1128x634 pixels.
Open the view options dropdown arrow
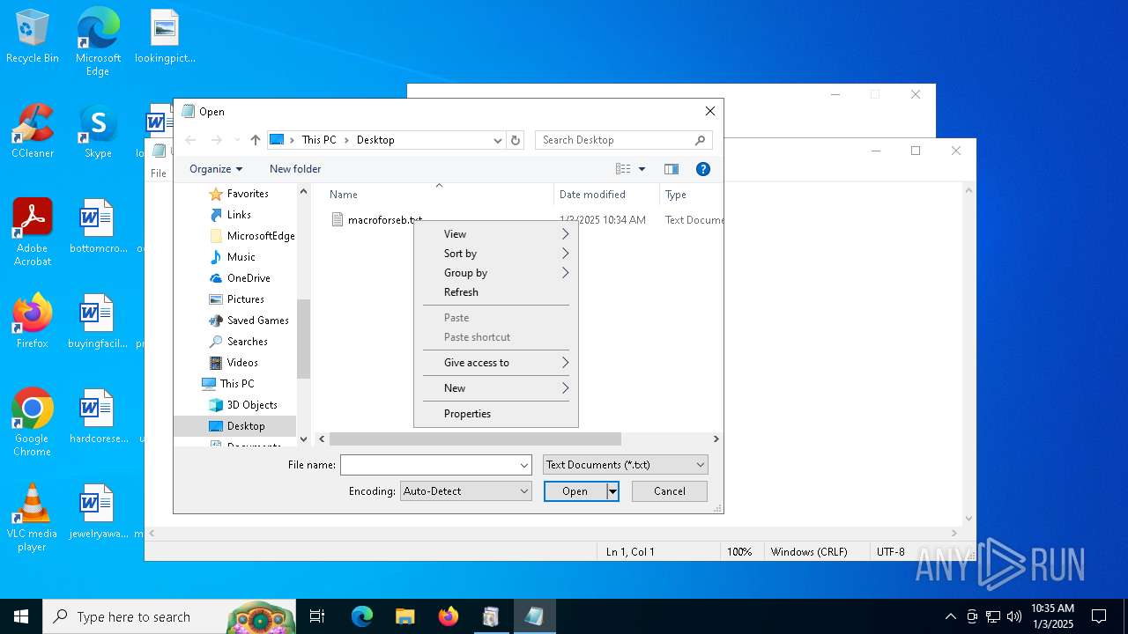[x=642, y=169]
